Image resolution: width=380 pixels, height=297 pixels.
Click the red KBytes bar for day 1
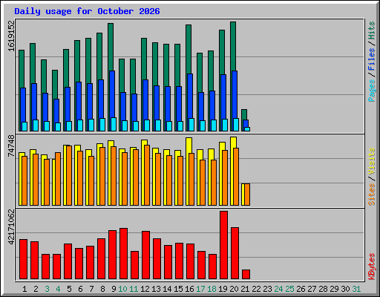(24, 259)
